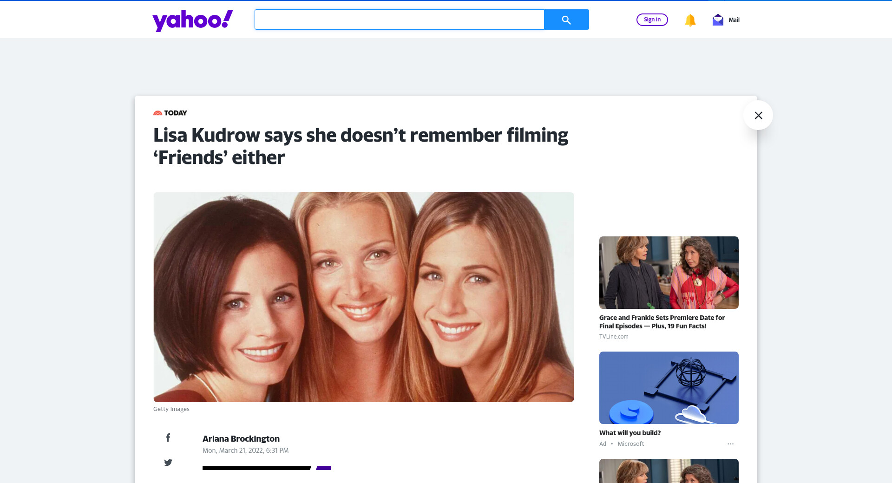Click the TVLine.com source label
892x483 pixels.
click(613, 337)
